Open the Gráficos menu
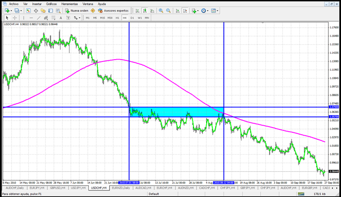This screenshot has height=197, width=341. (51, 3)
